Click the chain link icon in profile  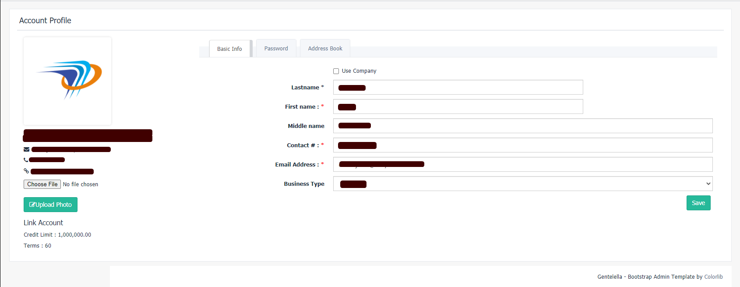pos(26,171)
